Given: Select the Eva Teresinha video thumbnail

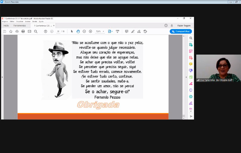Looking at the screenshot, I should coord(219,68).
